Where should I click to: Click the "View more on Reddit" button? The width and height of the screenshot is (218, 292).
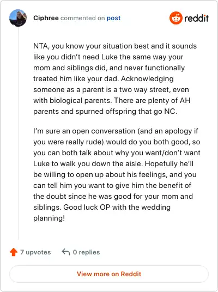pos(109,274)
